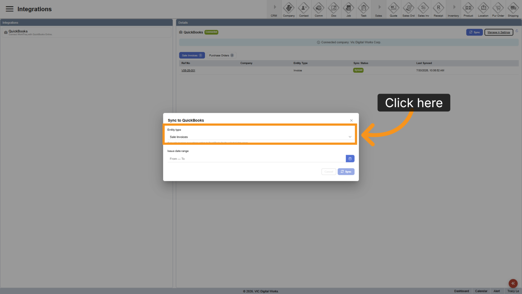Click the green Connected status badge
The image size is (522, 294).
point(211,32)
